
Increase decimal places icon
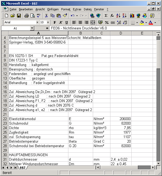119,23
